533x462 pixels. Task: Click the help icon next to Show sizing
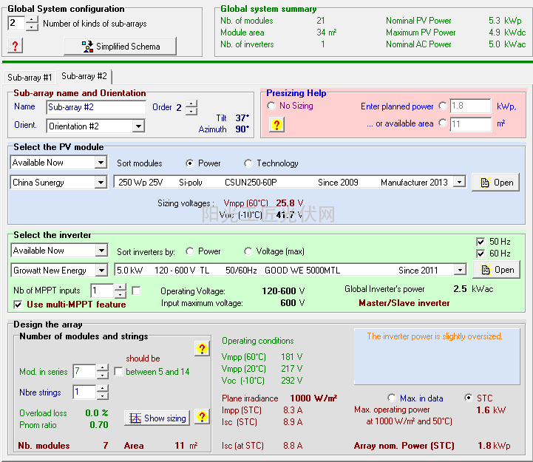pos(201,417)
